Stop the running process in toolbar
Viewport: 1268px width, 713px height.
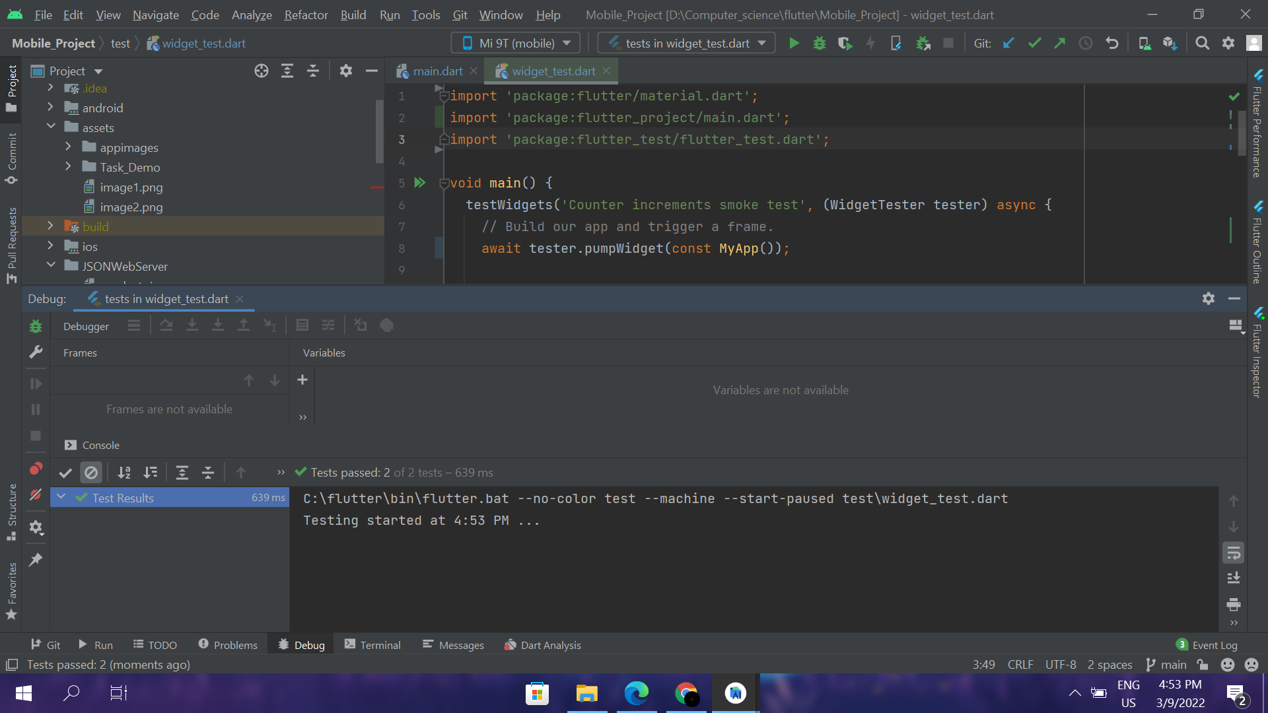point(948,44)
